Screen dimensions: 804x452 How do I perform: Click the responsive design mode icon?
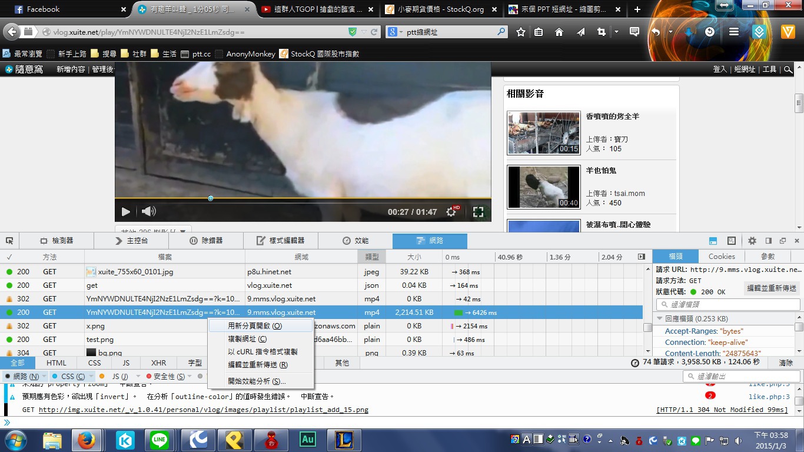pyautogui.click(x=731, y=241)
